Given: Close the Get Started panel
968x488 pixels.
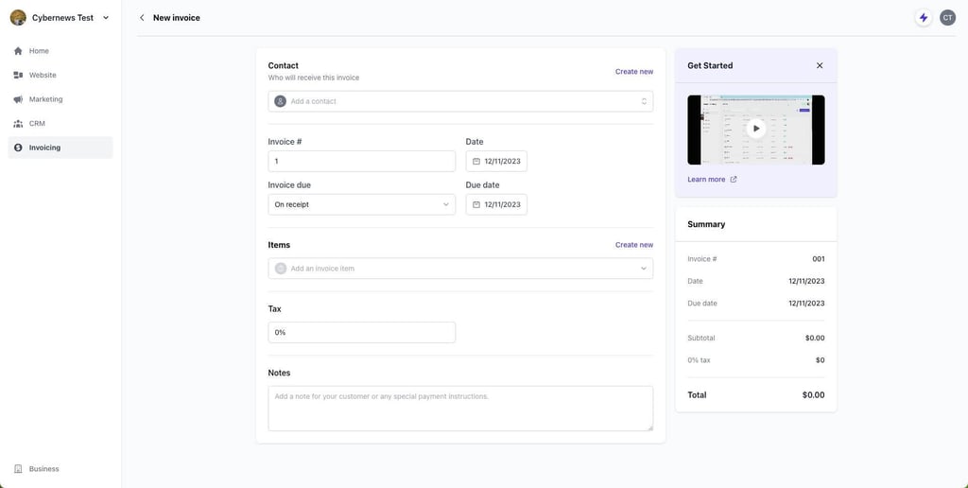Looking at the screenshot, I should [x=820, y=65].
